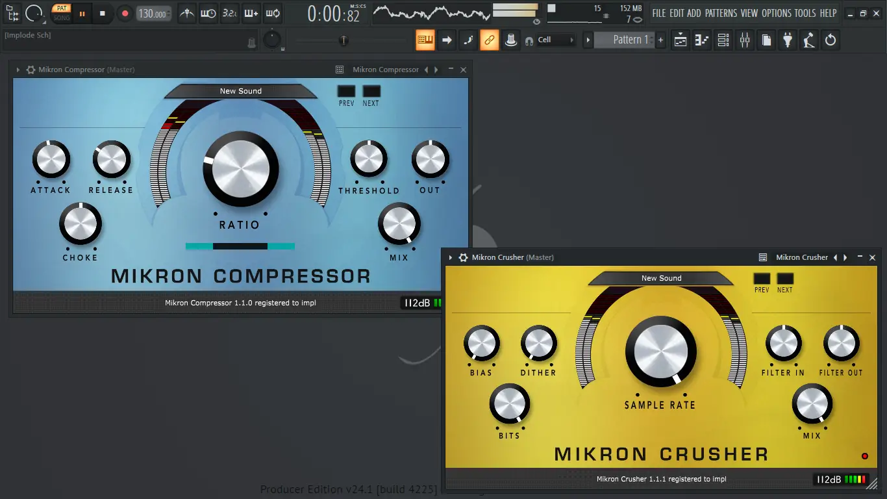Toggle the orange link controller button
This screenshot has height=499, width=887.
tap(490, 40)
